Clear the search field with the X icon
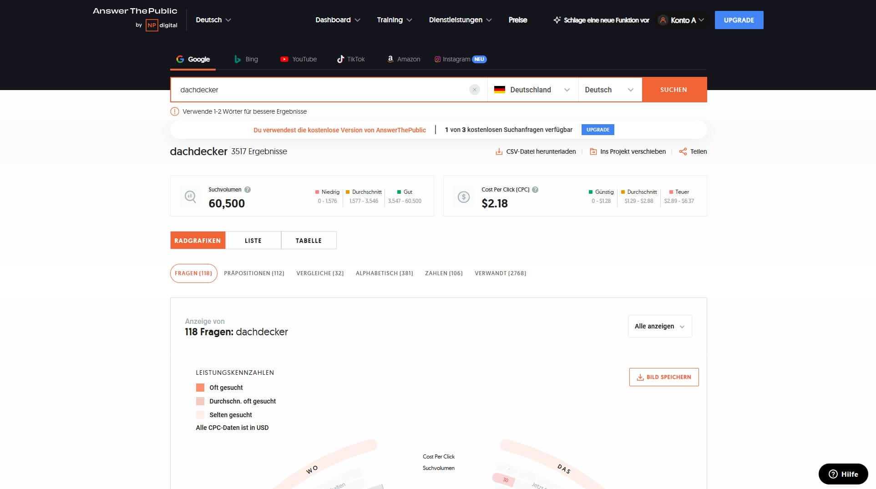876x489 pixels. [475, 90]
